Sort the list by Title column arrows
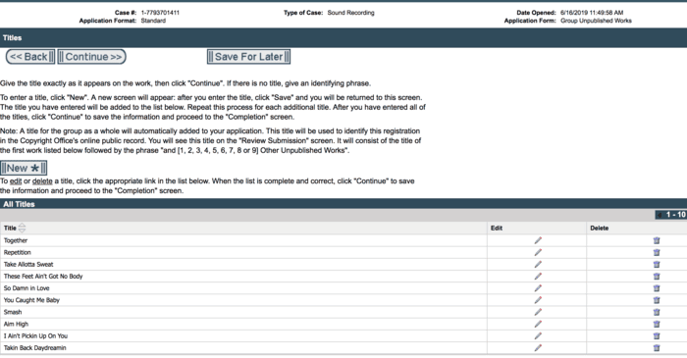The height and width of the screenshot is (358, 687). pyautogui.click(x=22, y=228)
